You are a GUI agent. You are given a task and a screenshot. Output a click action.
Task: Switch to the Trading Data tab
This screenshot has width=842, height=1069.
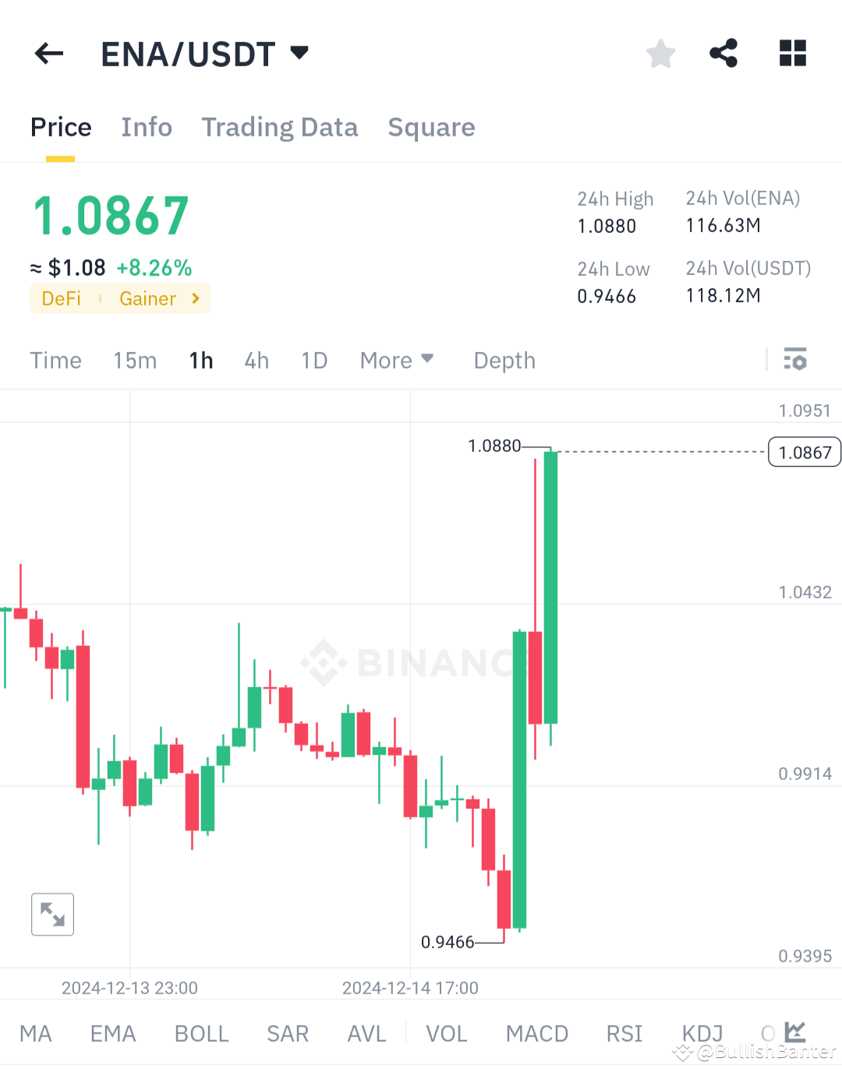[x=280, y=127]
